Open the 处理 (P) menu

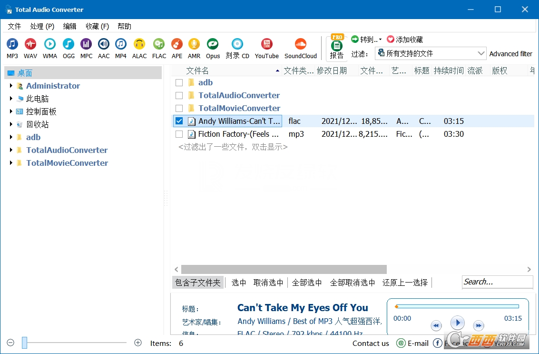pyautogui.click(x=42, y=26)
